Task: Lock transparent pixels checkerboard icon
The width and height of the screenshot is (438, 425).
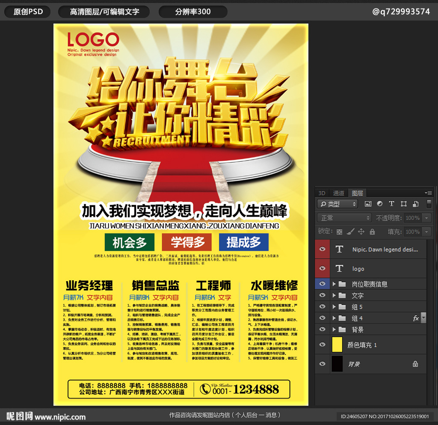Action: tap(339, 232)
